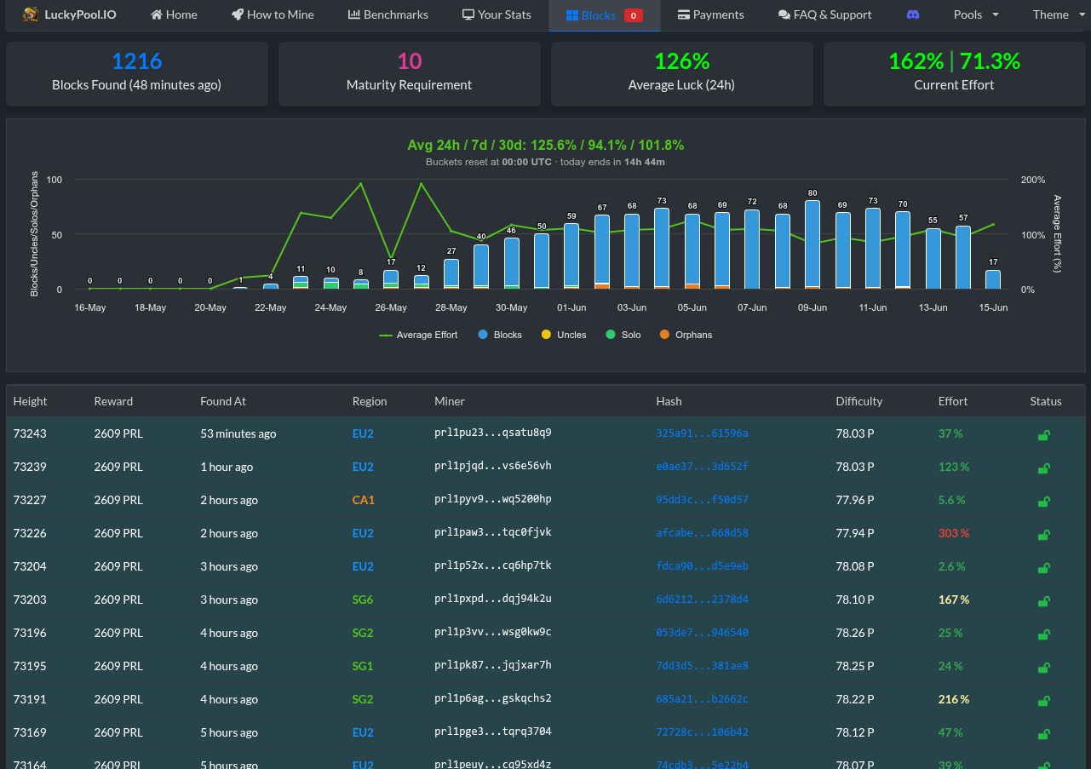Image resolution: width=1091 pixels, height=769 pixels.
Task: Click miner address prl1pyv9...wq5200hp
Action: pos(493,499)
